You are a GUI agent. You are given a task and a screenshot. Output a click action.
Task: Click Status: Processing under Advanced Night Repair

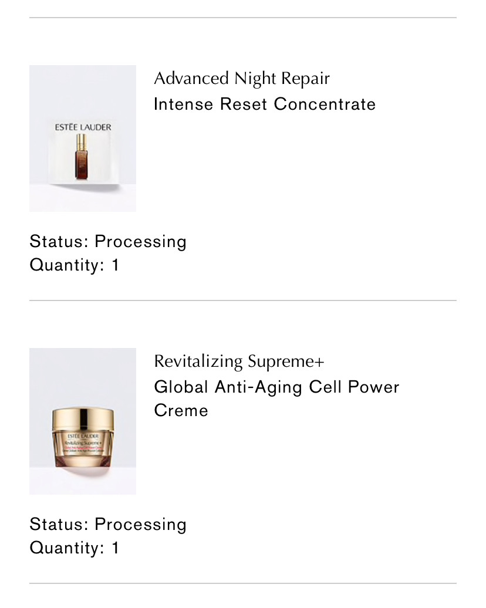(108, 242)
